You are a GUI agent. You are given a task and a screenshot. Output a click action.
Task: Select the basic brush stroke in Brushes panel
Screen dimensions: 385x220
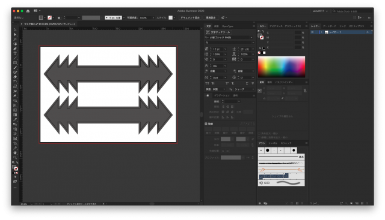coord(281,156)
